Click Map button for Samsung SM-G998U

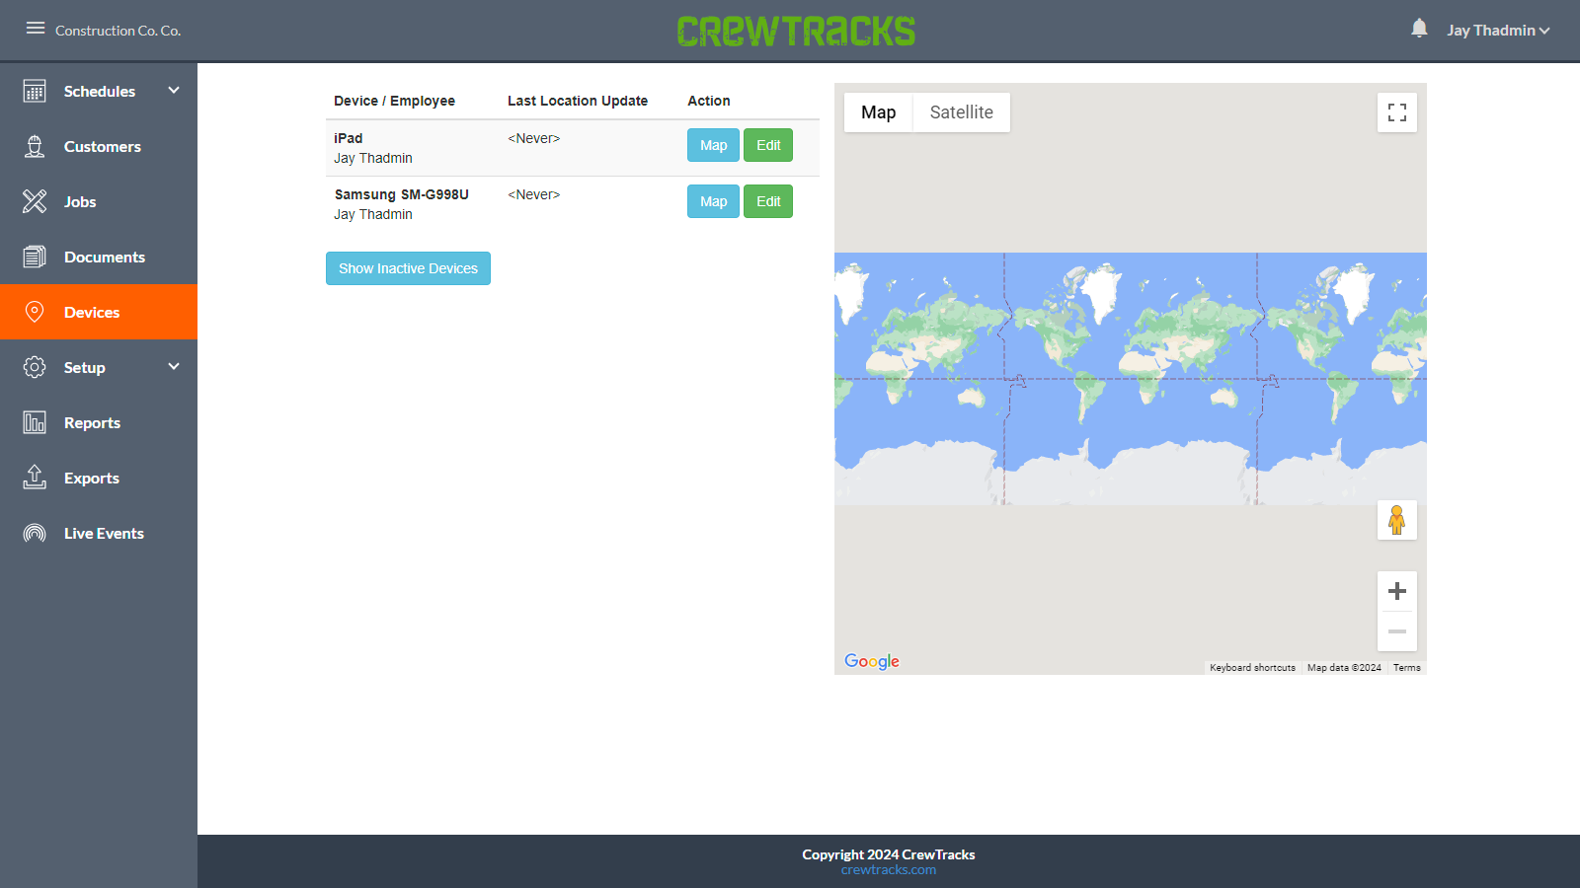pyautogui.click(x=713, y=201)
